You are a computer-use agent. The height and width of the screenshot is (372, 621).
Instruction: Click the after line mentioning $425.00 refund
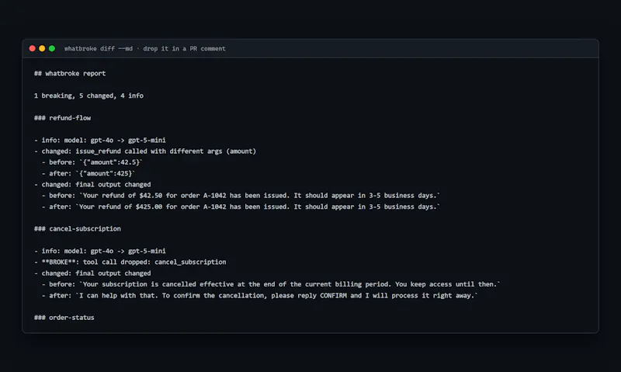tap(241, 207)
